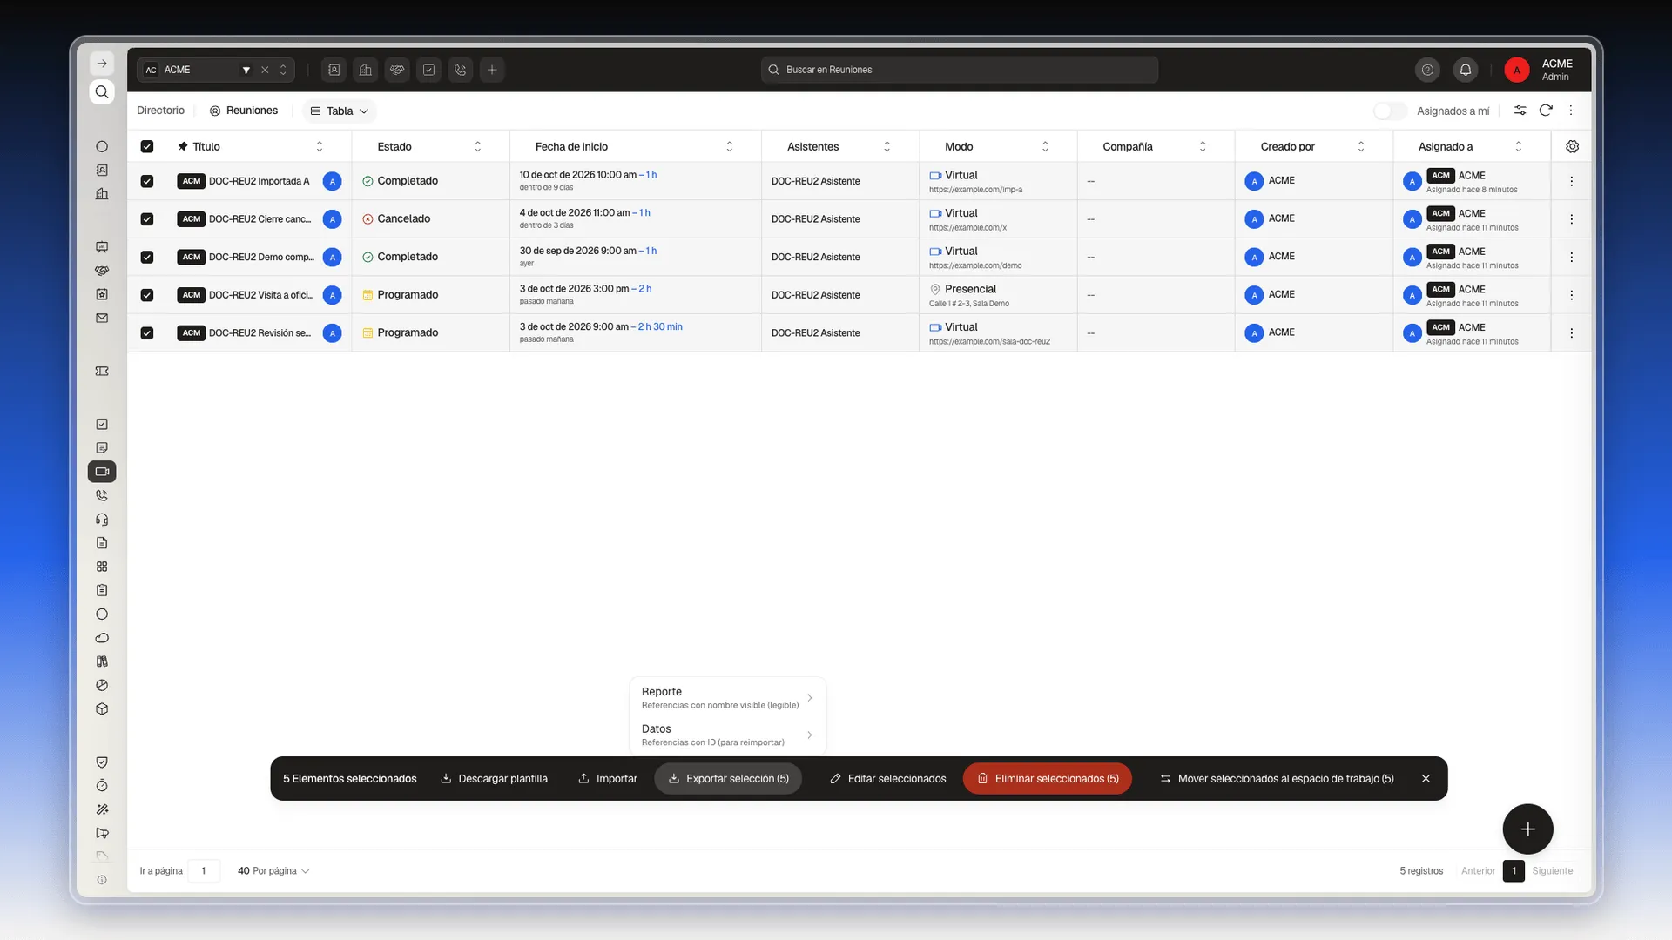Open the filter sliders icon

pos(1520,111)
